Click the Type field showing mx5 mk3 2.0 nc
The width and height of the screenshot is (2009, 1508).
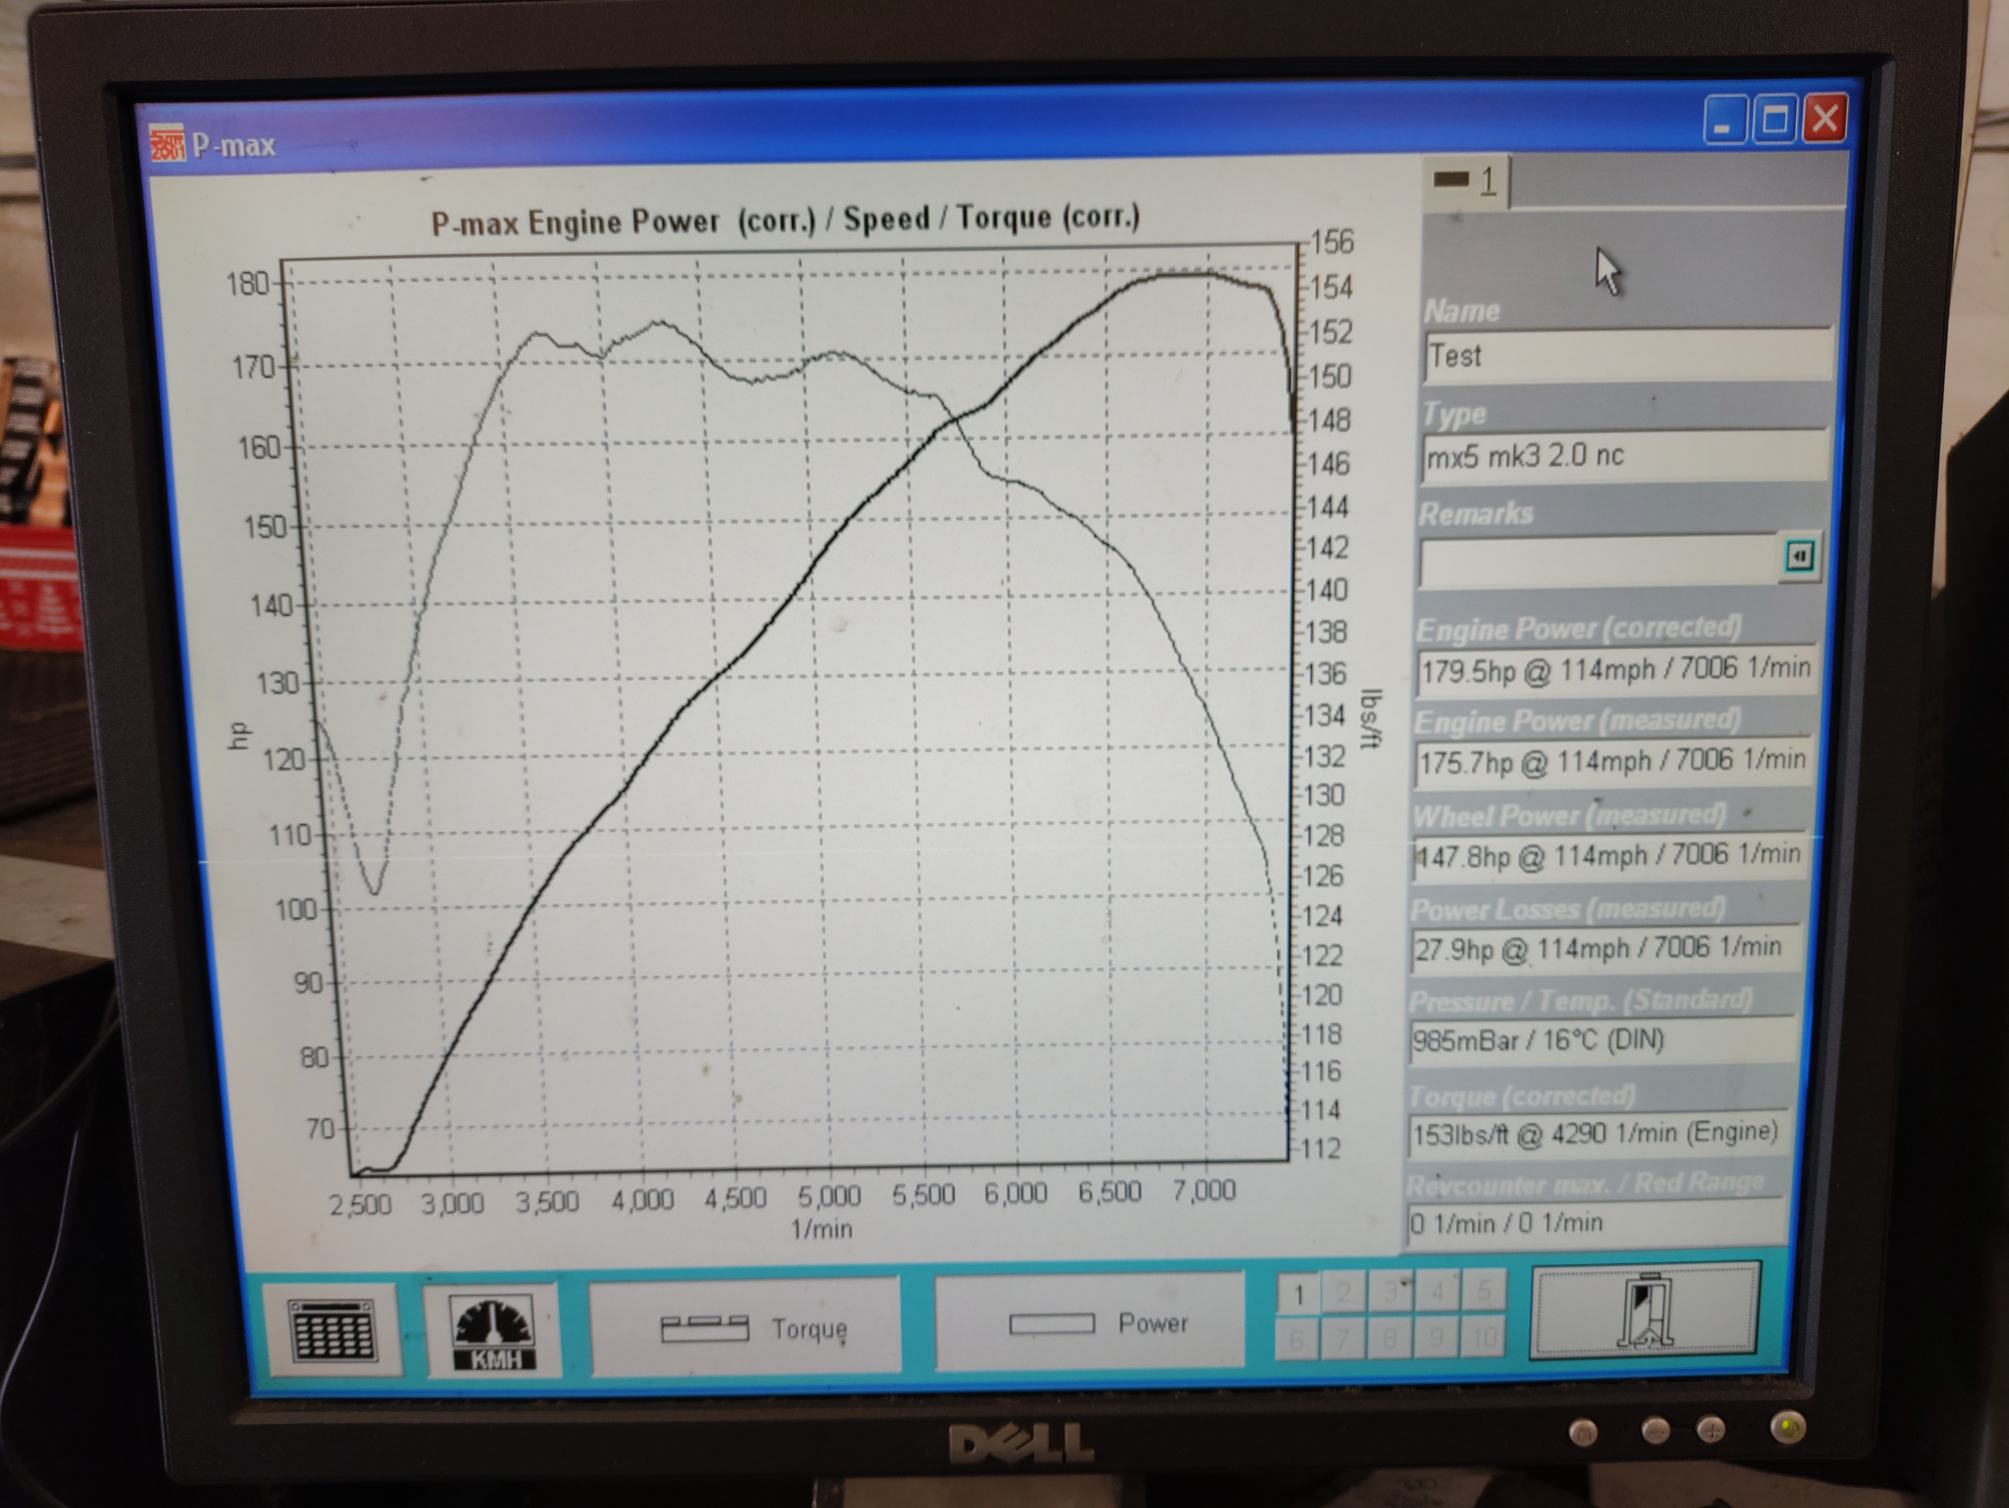1624,455
